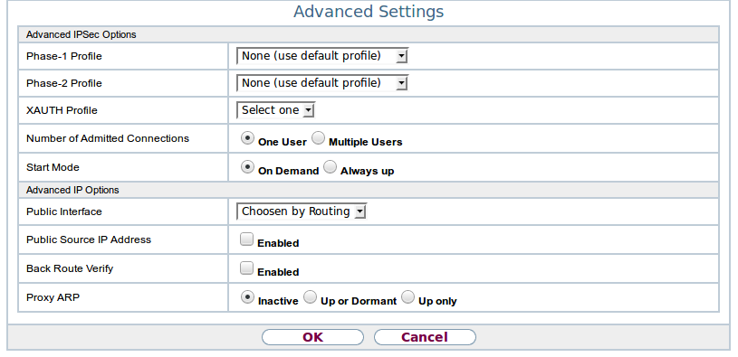Open the Phase-1 Profile dropdown
This screenshot has width=738, height=357.
(322, 56)
